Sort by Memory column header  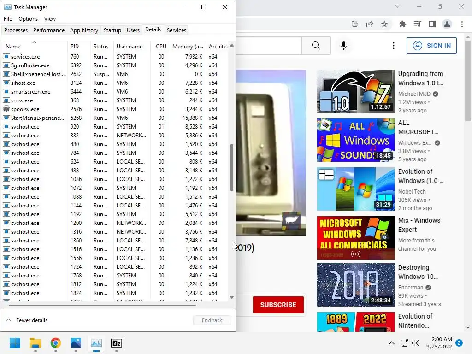pos(187,47)
